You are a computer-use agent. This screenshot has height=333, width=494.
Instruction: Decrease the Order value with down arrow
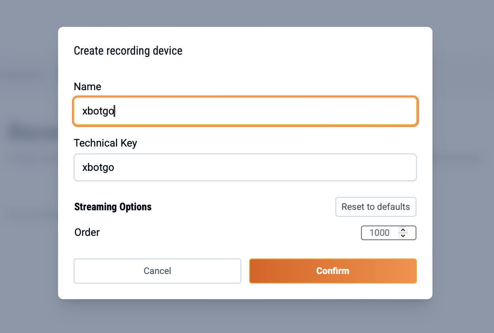(x=403, y=235)
